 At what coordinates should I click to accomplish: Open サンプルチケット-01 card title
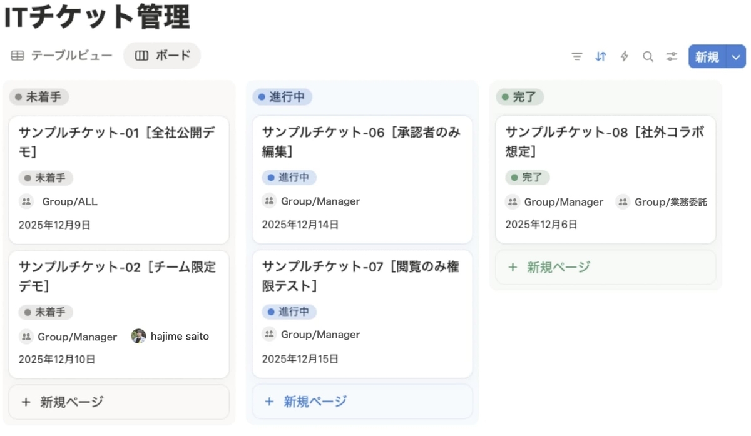[117, 141]
